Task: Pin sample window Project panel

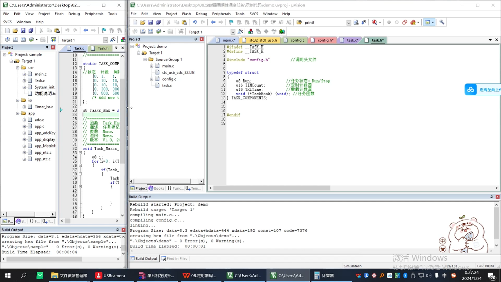Action: [x=47, y=47]
